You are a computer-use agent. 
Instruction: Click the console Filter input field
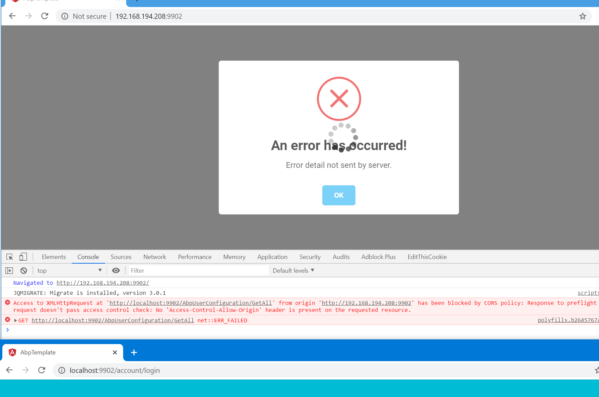pos(198,270)
